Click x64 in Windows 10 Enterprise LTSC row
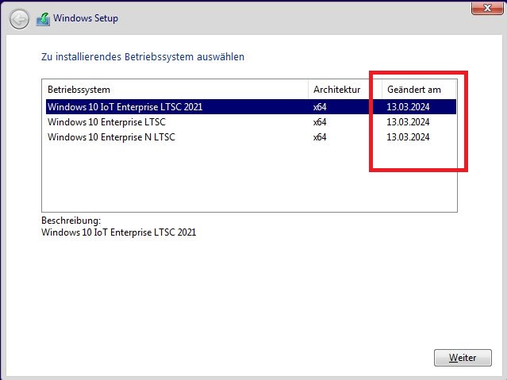 click(x=320, y=122)
